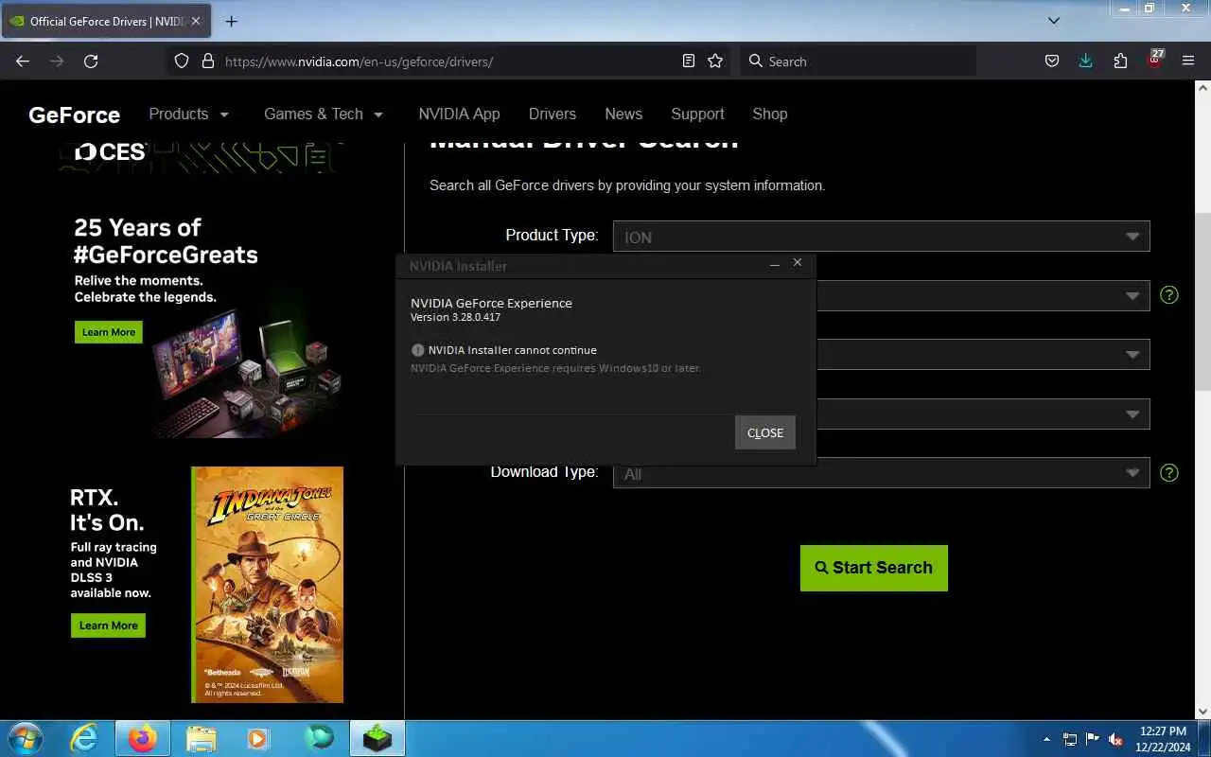
Task: Open the Download Type All dropdown
Action: [x=881, y=473]
